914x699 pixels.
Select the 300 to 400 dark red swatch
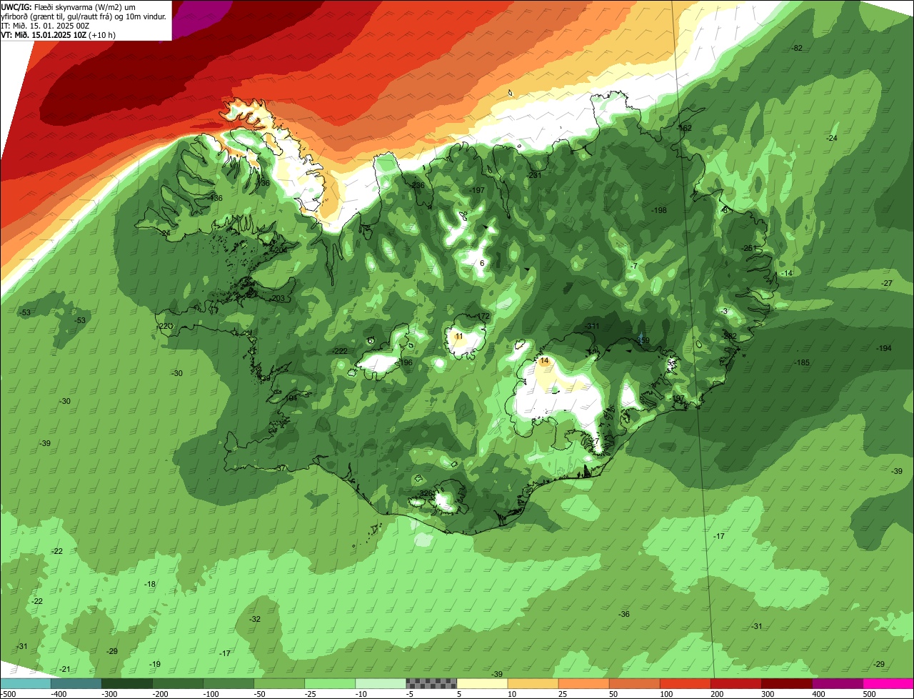click(786, 683)
